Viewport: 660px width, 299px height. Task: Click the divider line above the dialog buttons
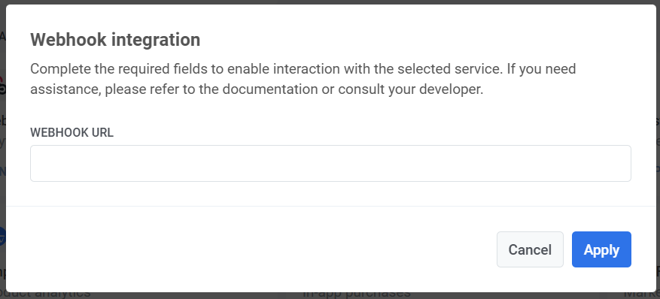tap(331, 206)
